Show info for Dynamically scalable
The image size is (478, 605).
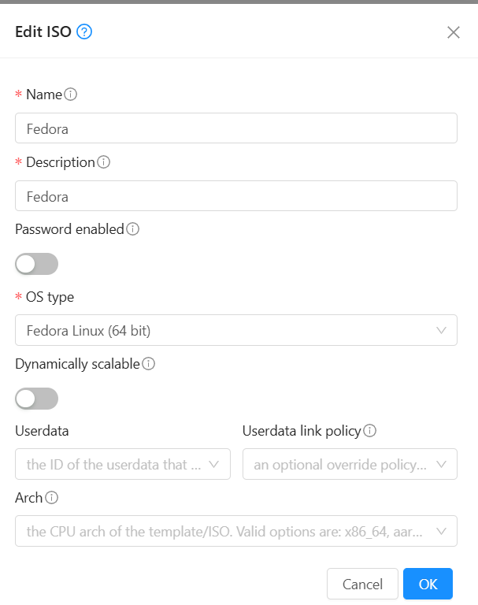click(x=149, y=364)
